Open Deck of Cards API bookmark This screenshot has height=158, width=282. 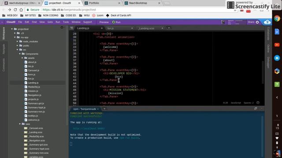pos(119,15)
